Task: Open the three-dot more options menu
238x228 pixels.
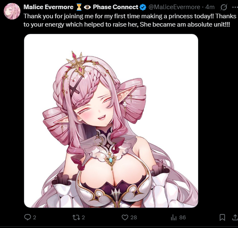Action: pyautogui.click(x=235, y=7)
